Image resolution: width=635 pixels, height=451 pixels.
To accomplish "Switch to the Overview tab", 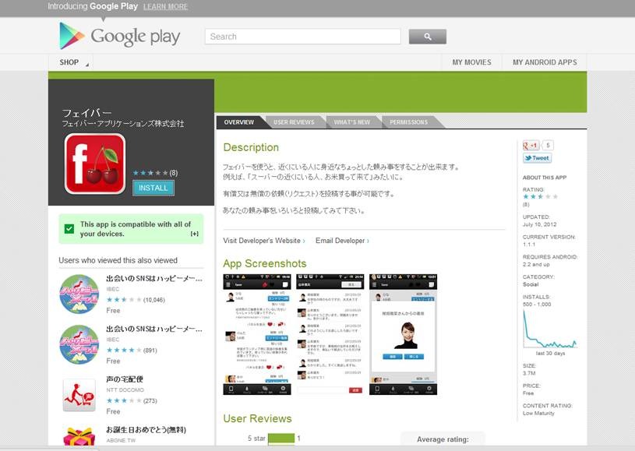I will pos(239,122).
